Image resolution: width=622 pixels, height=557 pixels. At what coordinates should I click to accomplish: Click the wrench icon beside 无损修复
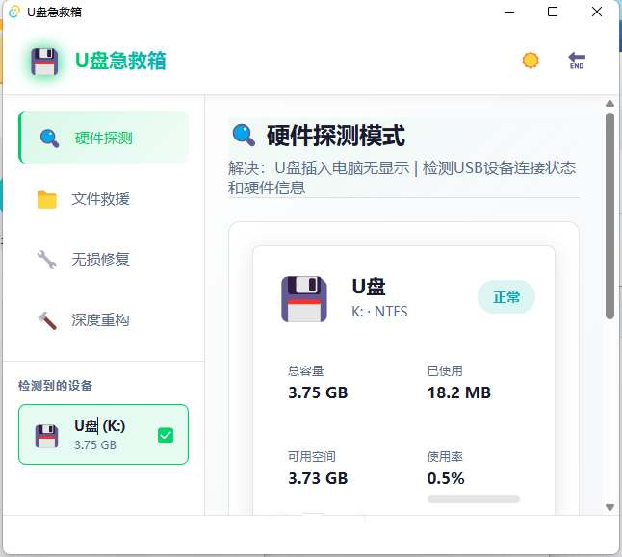[x=47, y=260]
